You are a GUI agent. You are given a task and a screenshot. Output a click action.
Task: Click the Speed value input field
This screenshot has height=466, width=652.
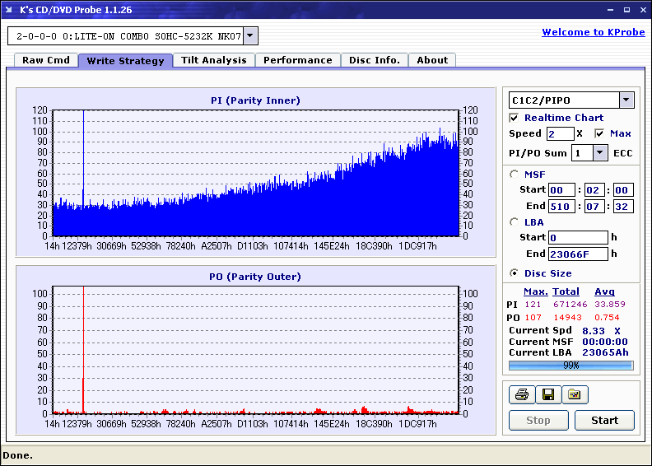pyautogui.click(x=560, y=133)
